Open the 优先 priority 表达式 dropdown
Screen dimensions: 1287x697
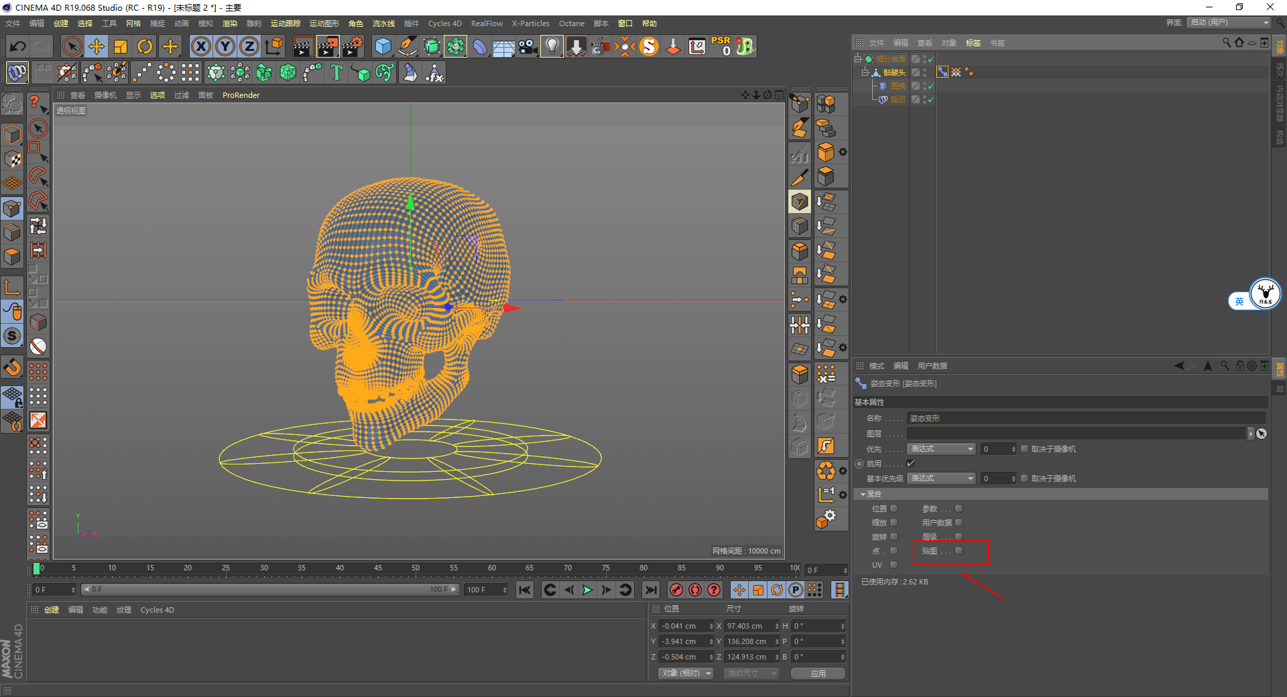point(941,449)
